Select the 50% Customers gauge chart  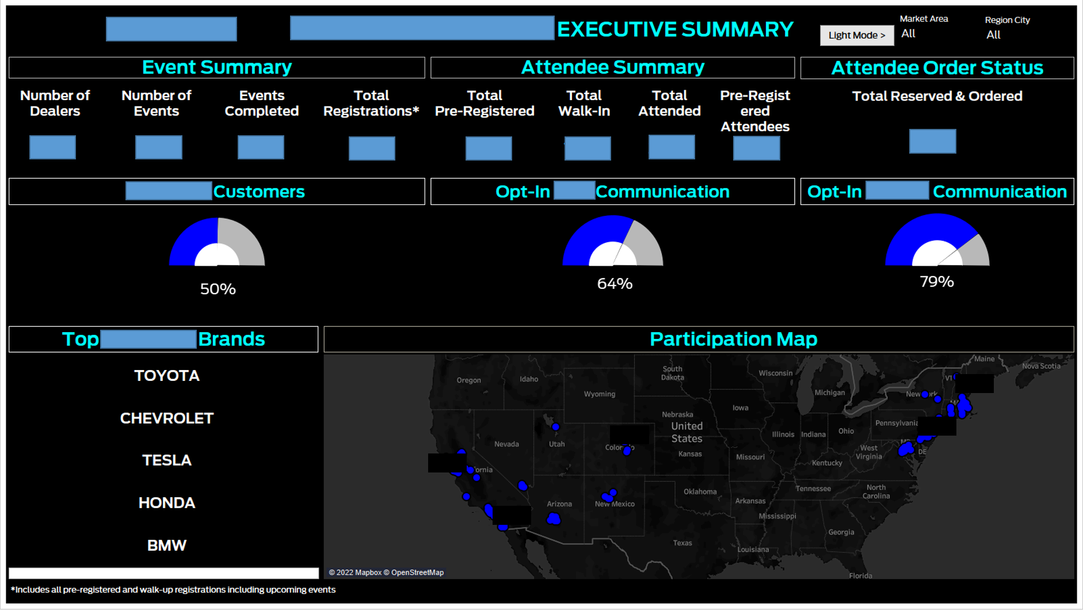[217, 243]
